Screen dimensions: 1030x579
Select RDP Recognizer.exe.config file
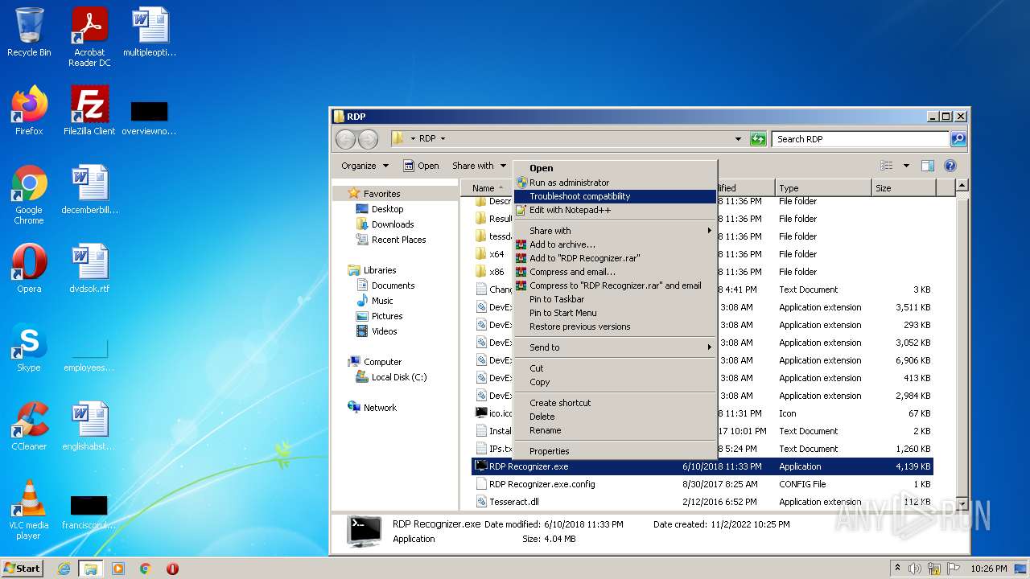click(x=702, y=484)
